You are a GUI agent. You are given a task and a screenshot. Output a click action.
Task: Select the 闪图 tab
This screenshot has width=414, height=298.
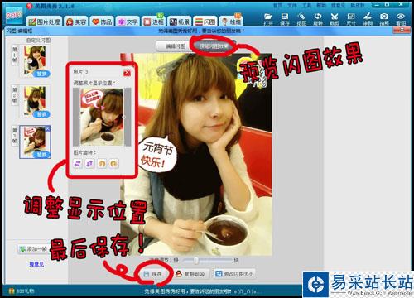(x=205, y=22)
